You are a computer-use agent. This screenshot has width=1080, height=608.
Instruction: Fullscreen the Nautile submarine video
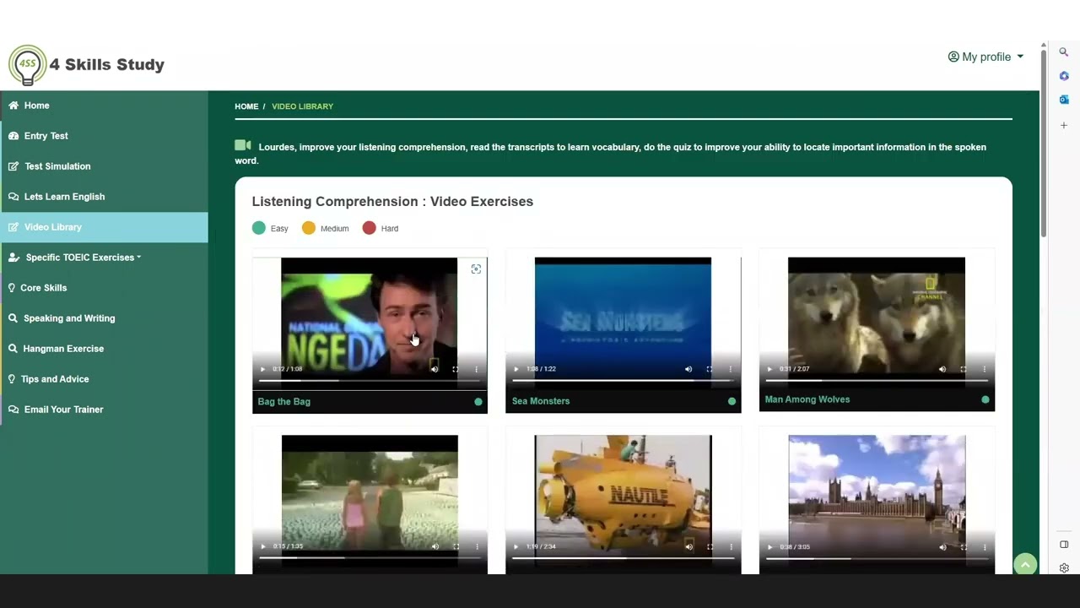710,546
